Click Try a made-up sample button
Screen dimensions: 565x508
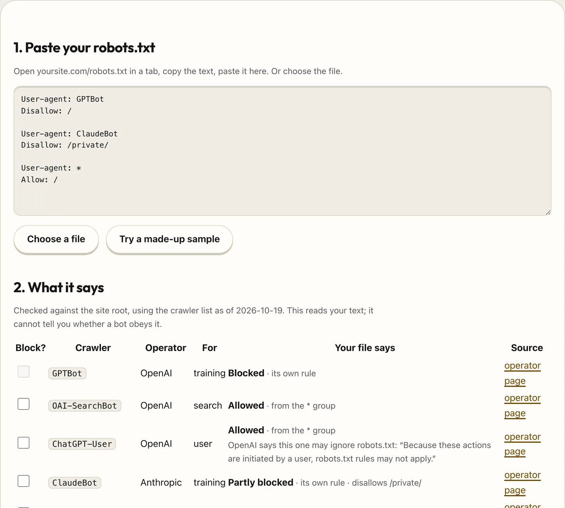pos(169,239)
